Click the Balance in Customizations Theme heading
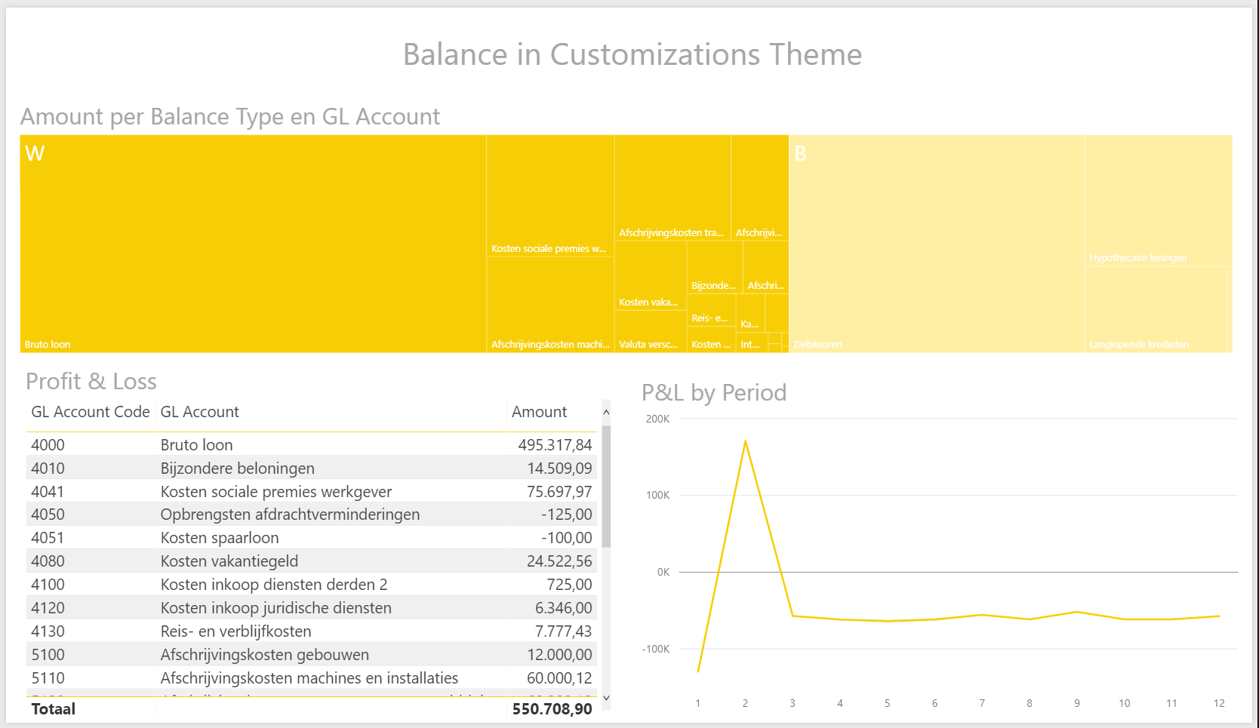 (x=633, y=54)
